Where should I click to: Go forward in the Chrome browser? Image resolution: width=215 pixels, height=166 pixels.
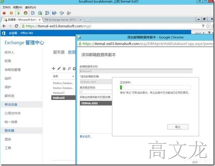10,26
